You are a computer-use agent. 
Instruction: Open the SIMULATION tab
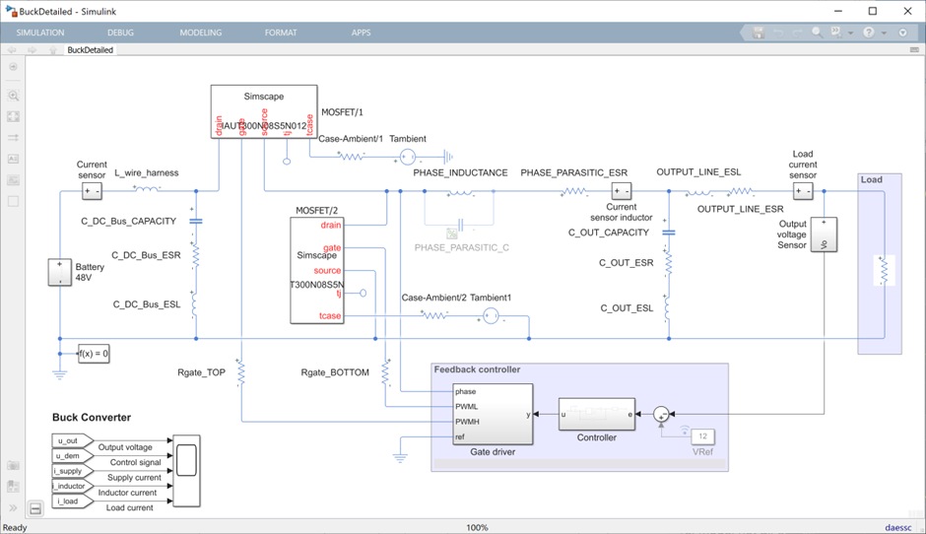[x=40, y=33]
